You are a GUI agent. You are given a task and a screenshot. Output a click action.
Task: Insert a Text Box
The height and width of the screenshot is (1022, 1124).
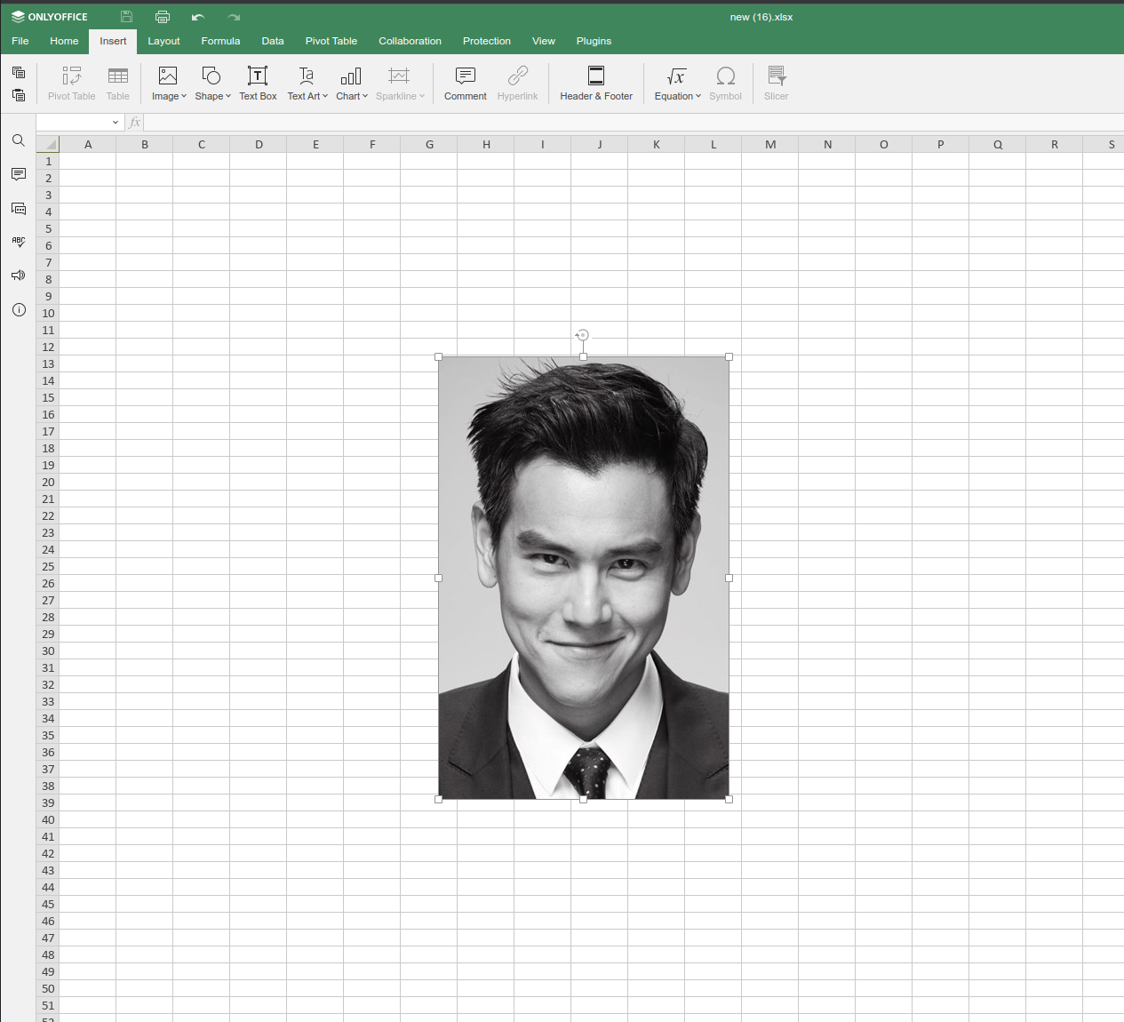point(258,83)
